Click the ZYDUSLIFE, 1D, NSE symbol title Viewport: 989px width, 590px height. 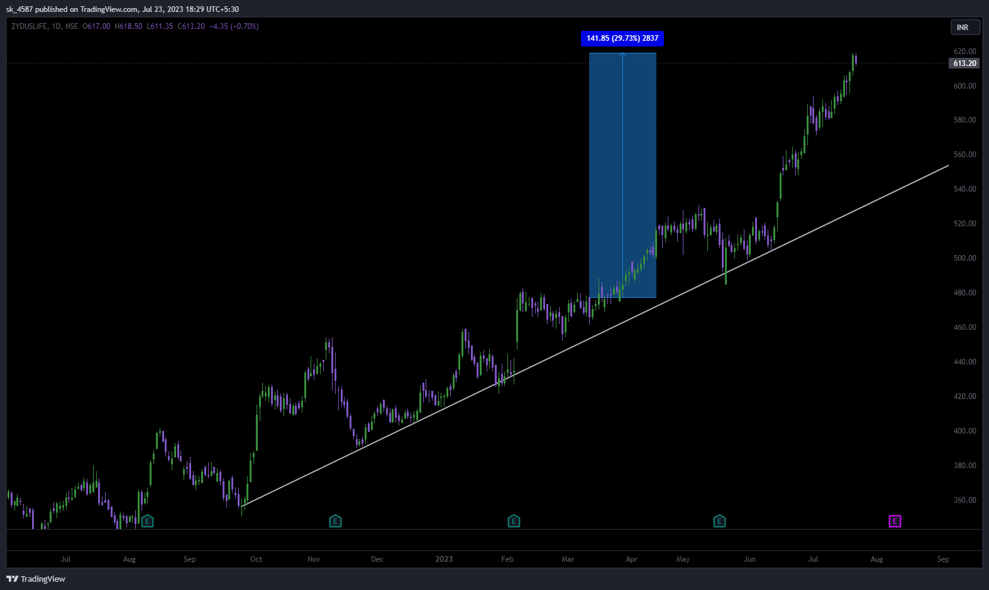coord(45,26)
